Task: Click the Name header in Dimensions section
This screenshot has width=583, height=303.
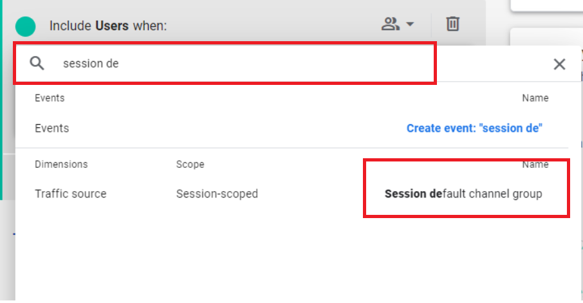Action: point(535,164)
